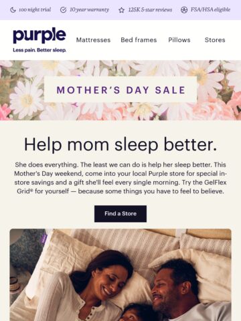Open the Purple logo homepage link
Viewport: 241px width, 321px height.
39,35
